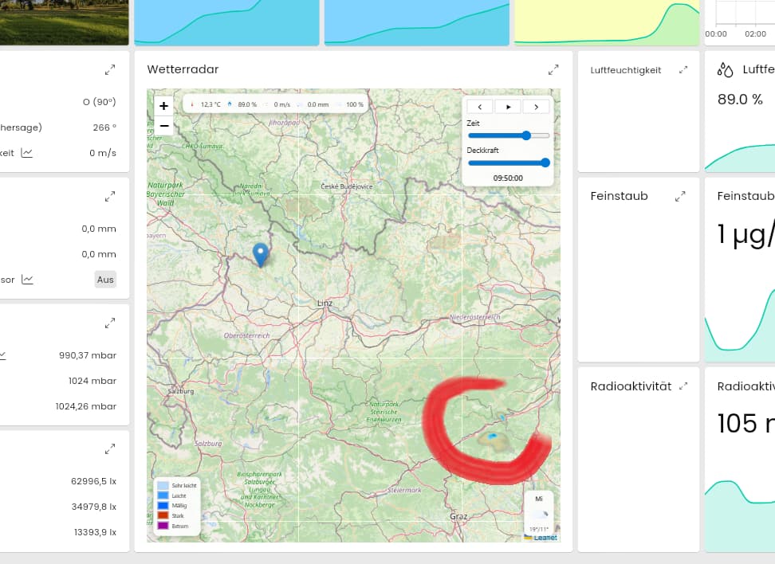Click the Zeit slider handle
Screen dimensions: 775x564
click(526, 135)
